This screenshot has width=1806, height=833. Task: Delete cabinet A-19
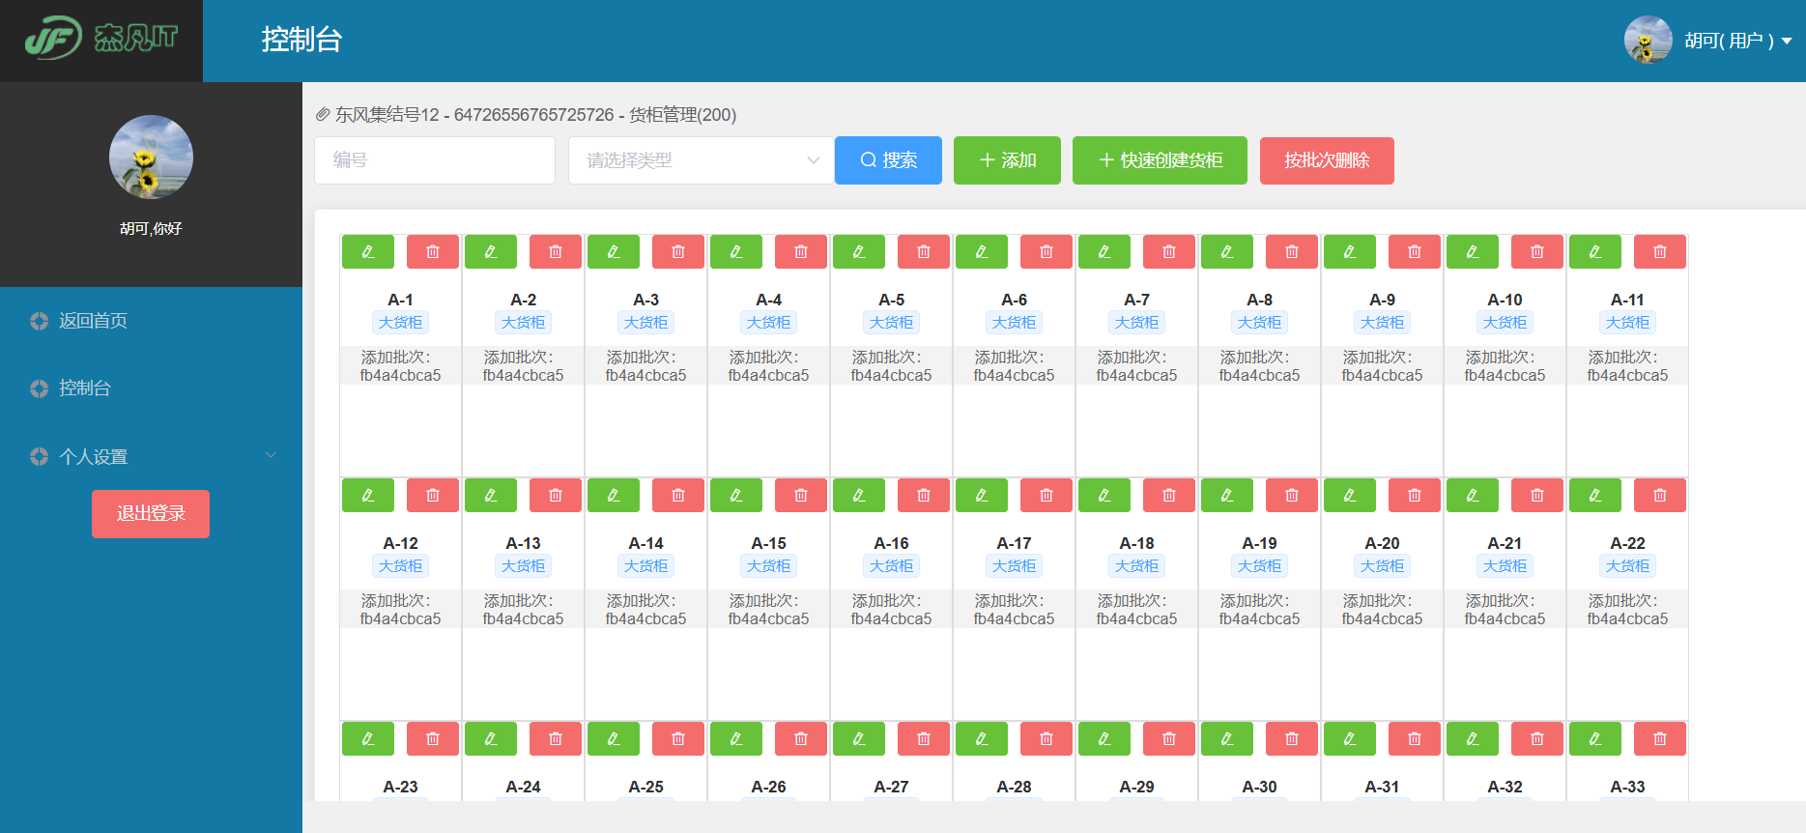1292,495
